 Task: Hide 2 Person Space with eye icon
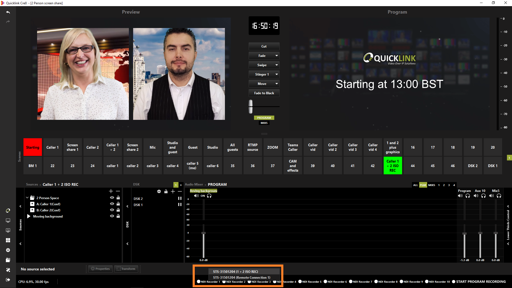pos(112,198)
